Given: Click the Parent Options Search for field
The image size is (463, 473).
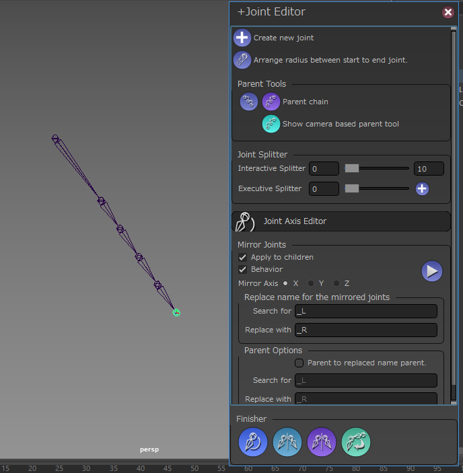Looking at the screenshot, I should 366,380.
